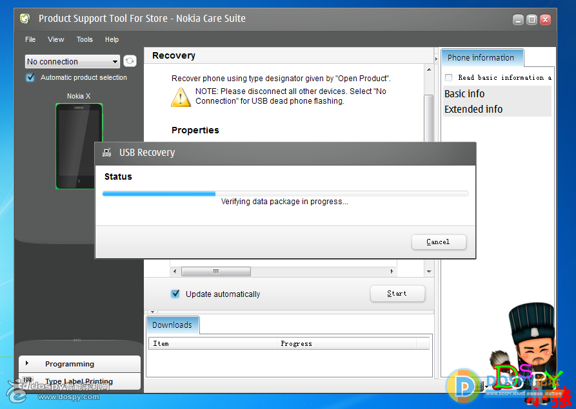The image size is (576, 409).
Task: Tick the Read basic information checkbox
Action: pos(448,77)
